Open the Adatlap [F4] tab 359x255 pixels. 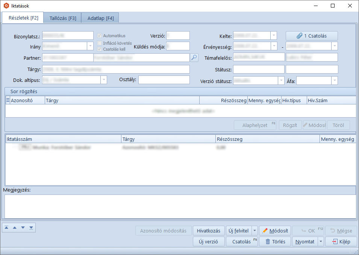click(x=100, y=18)
